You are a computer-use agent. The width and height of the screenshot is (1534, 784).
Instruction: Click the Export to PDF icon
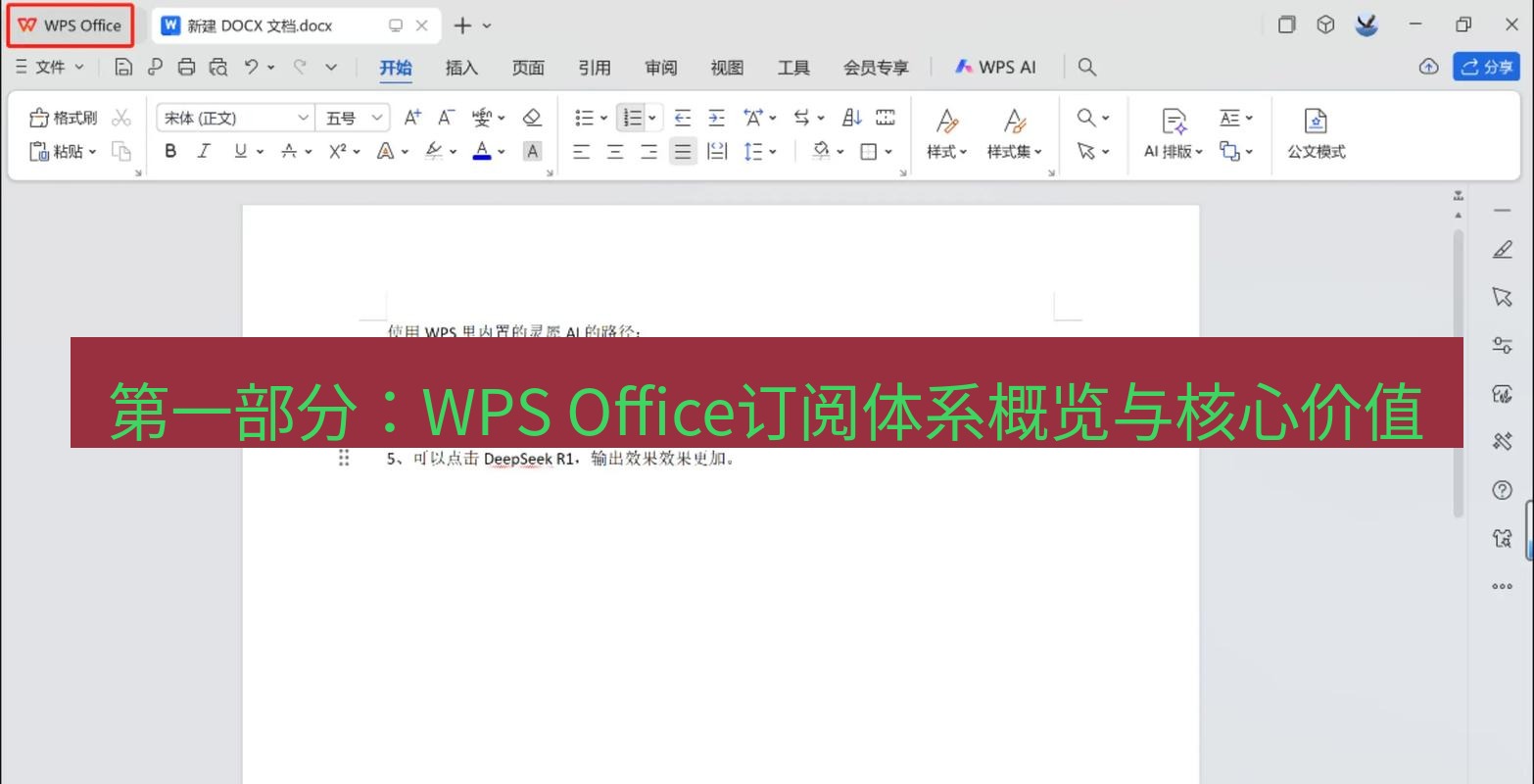[155, 67]
